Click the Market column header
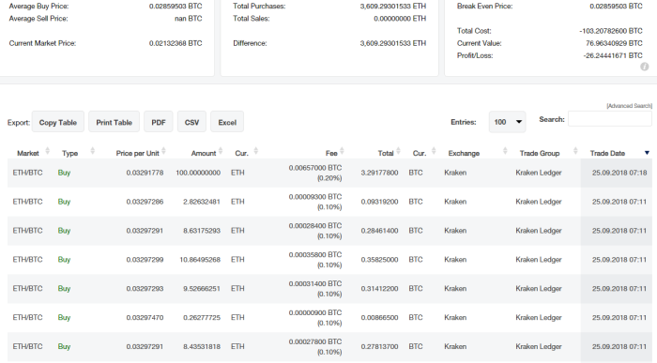Screen dimensions: 657x363 click(27, 153)
